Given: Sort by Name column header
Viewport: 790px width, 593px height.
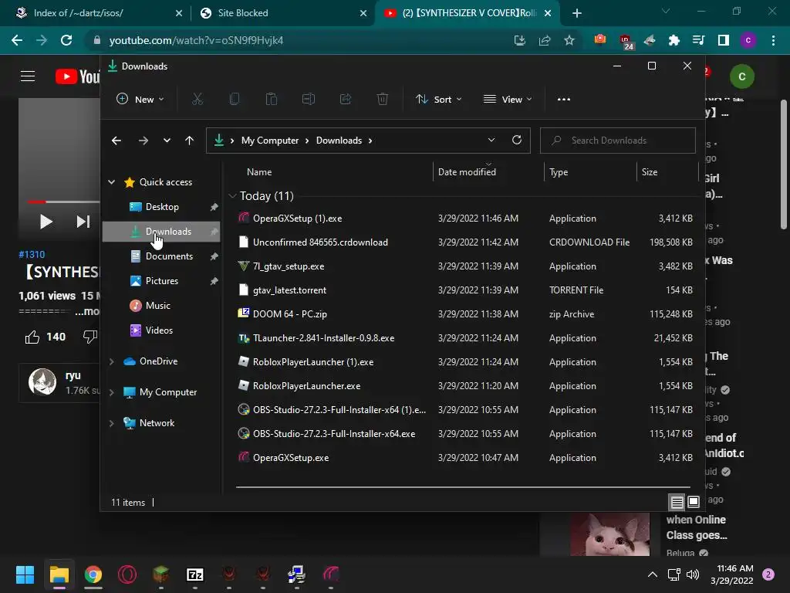Looking at the screenshot, I should pos(259,172).
